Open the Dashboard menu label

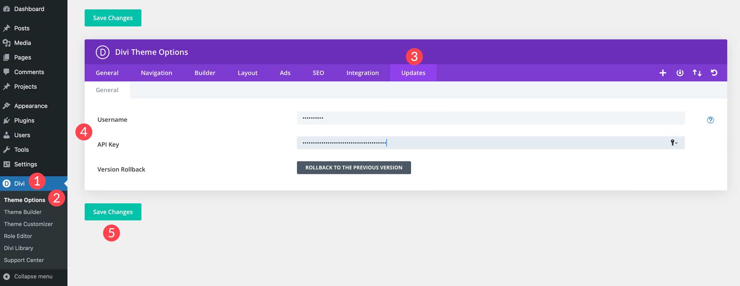pyautogui.click(x=29, y=9)
